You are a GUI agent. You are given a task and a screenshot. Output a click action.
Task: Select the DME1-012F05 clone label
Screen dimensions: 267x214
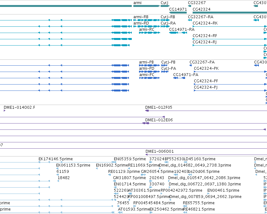(x=159, y=108)
